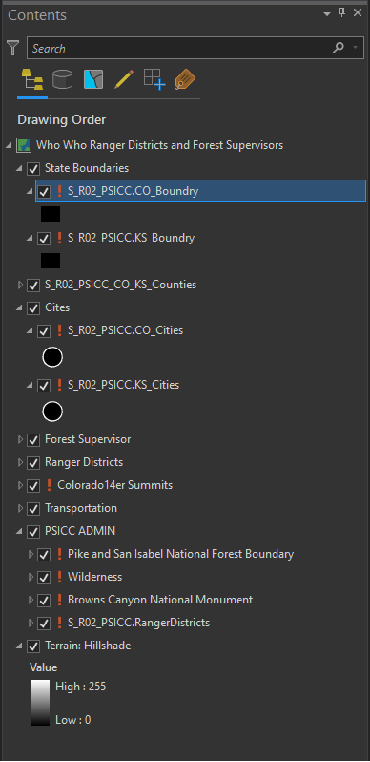This screenshot has width=370, height=762.
Task: Click KS_Cities black circle symbol
Action: point(52,413)
